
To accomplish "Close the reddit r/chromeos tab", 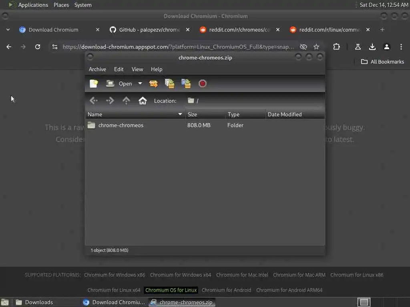I will [x=278, y=30].
